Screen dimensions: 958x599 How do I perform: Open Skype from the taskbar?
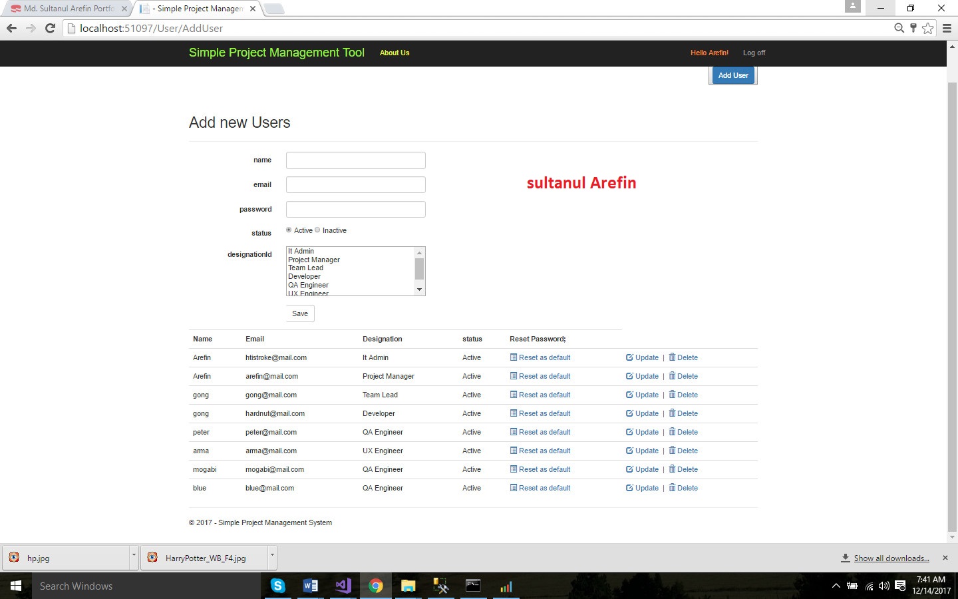point(278,586)
